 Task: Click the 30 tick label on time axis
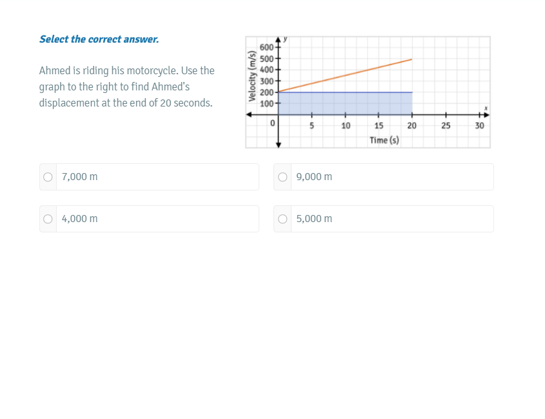pyautogui.click(x=479, y=126)
